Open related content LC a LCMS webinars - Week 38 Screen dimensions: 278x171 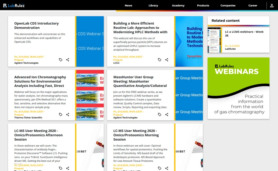tap(244, 34)
